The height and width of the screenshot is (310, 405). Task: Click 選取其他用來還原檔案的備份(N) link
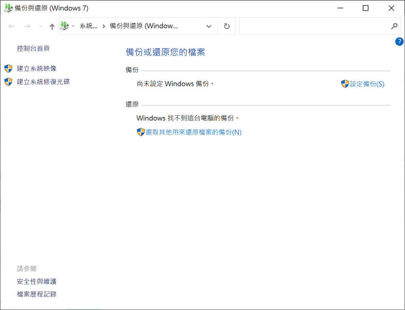[193, 132]
